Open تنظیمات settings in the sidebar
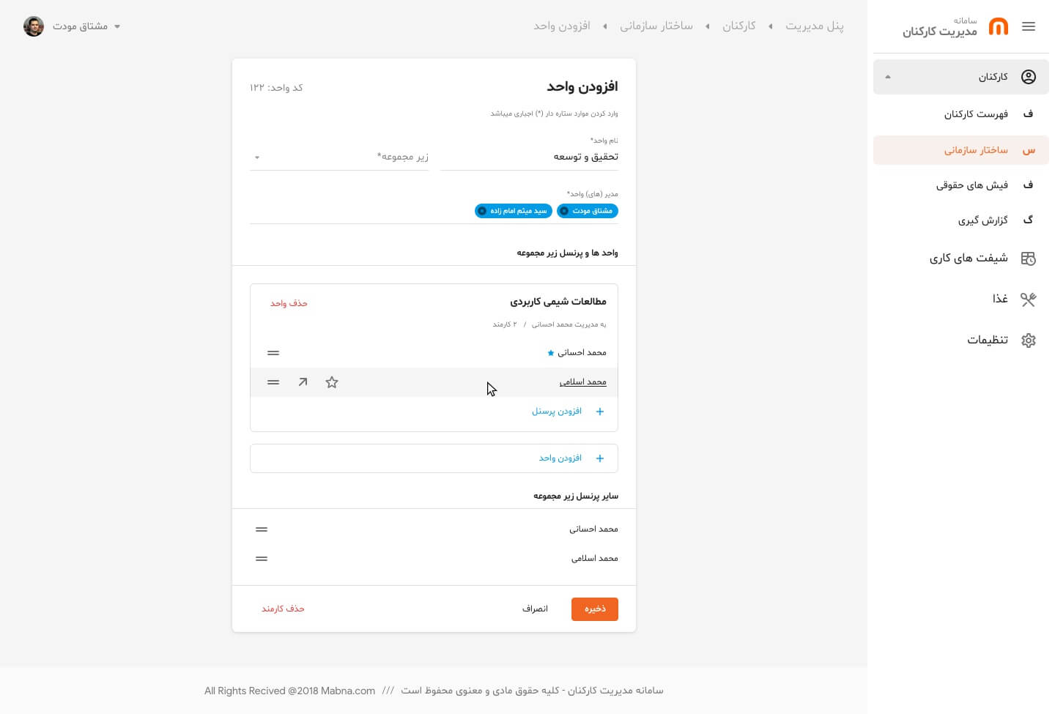Image resolution: width=1055 pixels, height=714 pixels. [987, 340]
